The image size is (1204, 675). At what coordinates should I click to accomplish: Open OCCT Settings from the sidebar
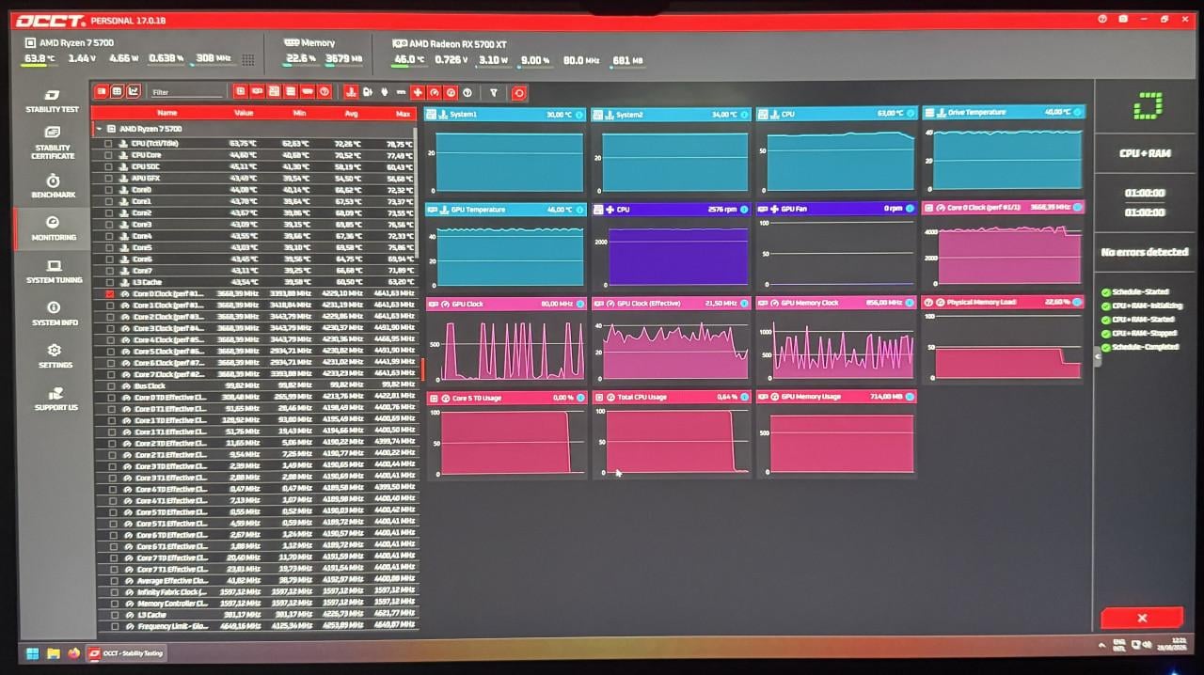point(55,355)
